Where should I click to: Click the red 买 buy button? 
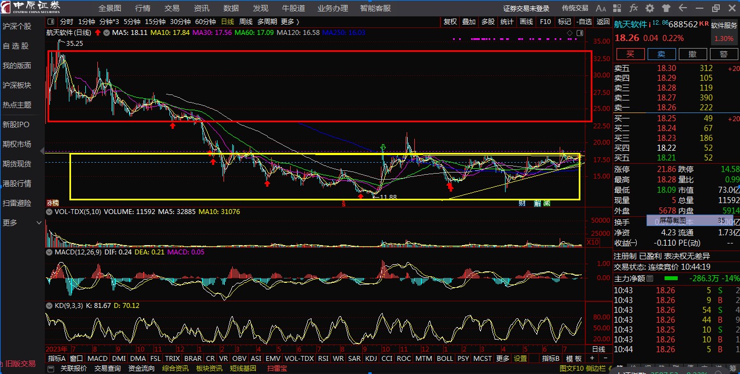[630, 54]
